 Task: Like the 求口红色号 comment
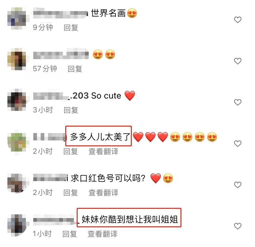click(237, 185)
